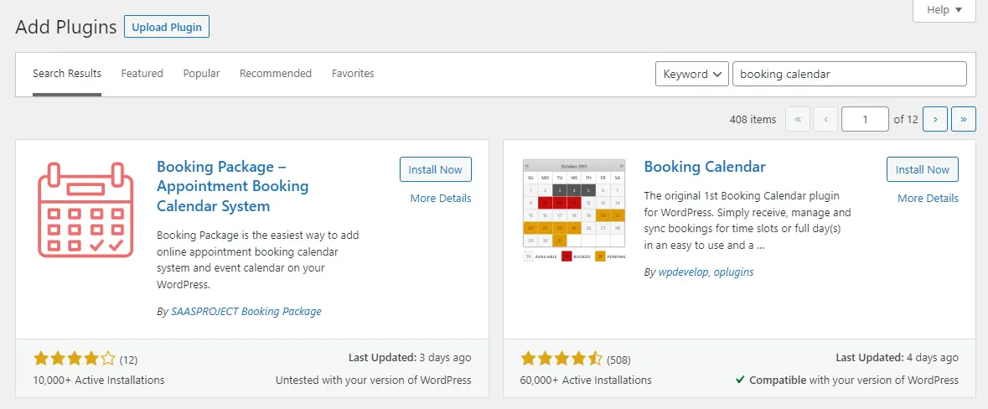Visit SAASPROJECT Booking Package author link
Viewport: 988px width, 409px height.
246,311
